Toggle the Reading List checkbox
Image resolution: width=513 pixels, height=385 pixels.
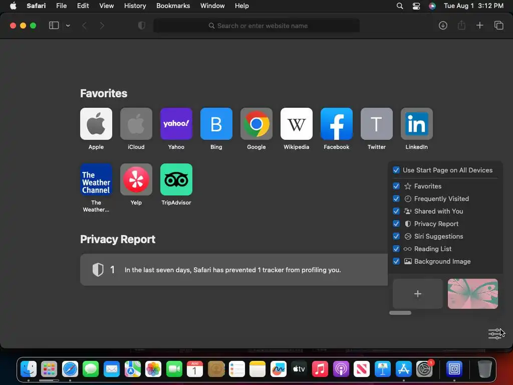[396, 249]
